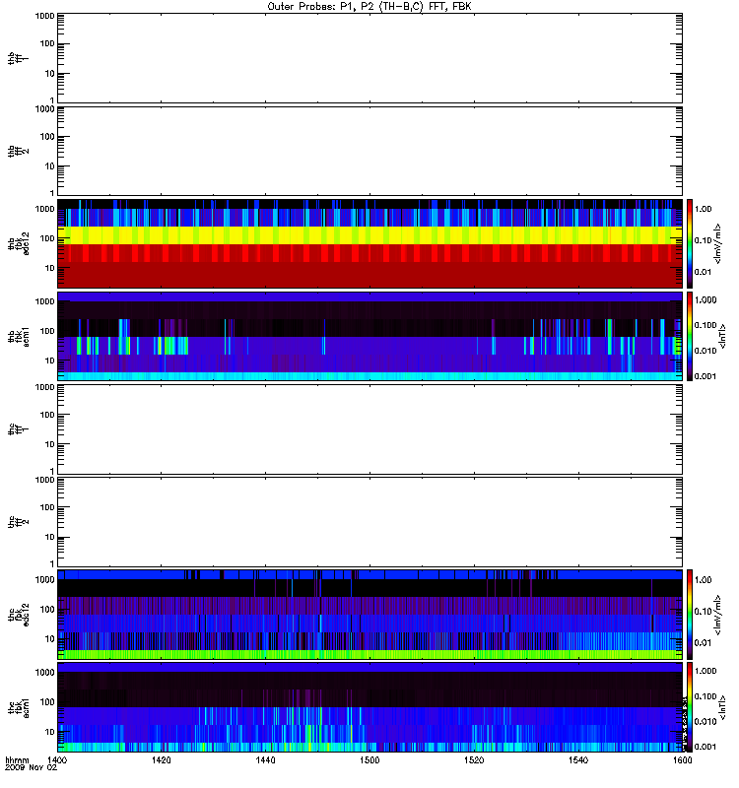The width and height of the screenshot is (739, 788).
Task: Click the '2009 Nov 02' date label
Action: 31,767
